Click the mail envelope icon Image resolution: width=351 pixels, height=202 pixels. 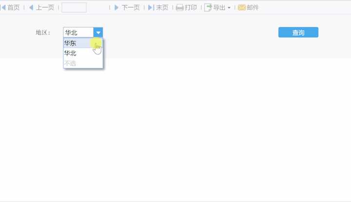[241, 8]
